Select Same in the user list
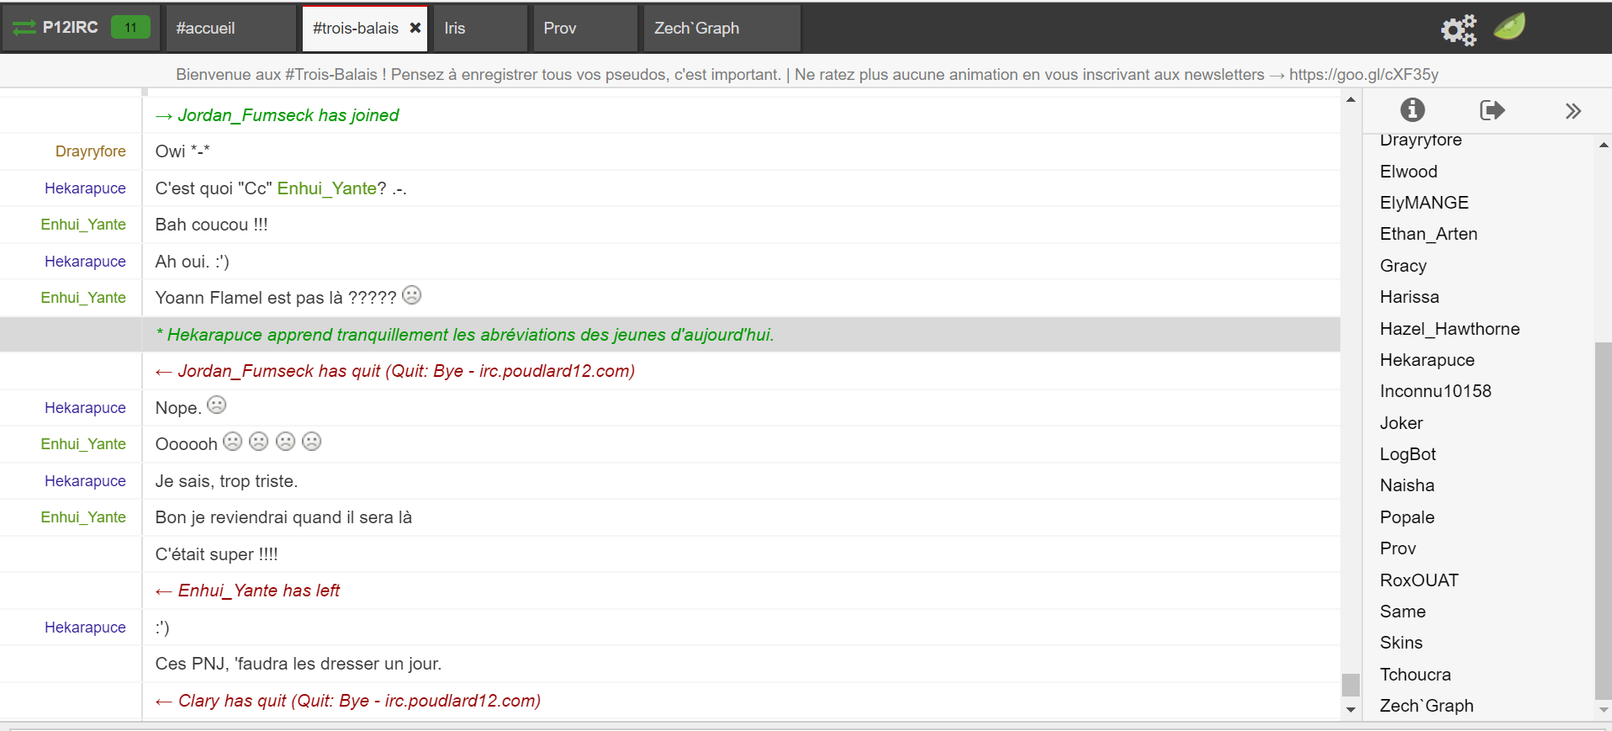Image resolution: width=1612 pixels, height=731 pixels. click(1403, 612)
